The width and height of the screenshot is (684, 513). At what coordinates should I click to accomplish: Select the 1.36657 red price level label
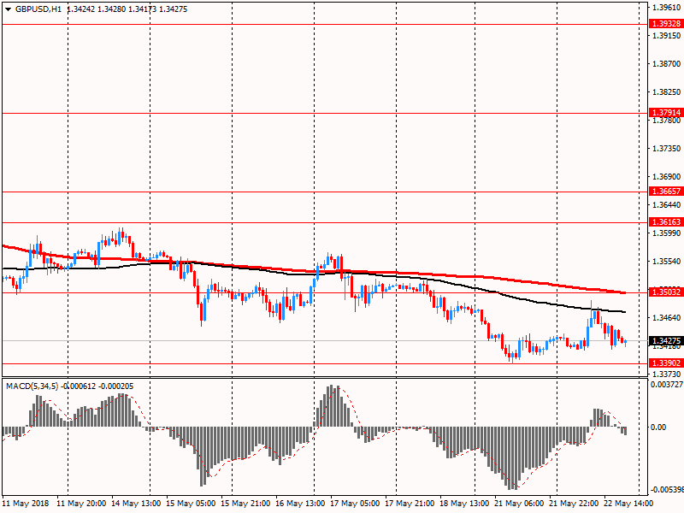(666, 191)
